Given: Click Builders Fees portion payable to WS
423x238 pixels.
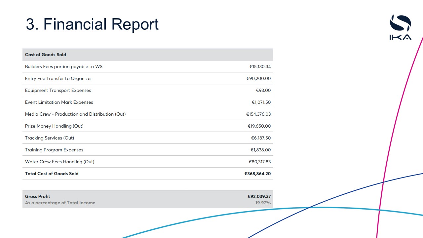Looking at the screenshot, I should tap(64, 66).
